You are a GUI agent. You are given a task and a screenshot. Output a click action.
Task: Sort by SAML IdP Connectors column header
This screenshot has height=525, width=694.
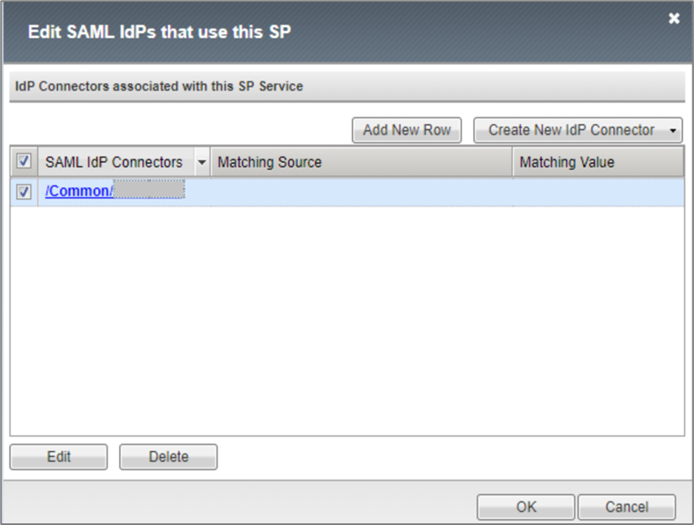pos(113,162)
